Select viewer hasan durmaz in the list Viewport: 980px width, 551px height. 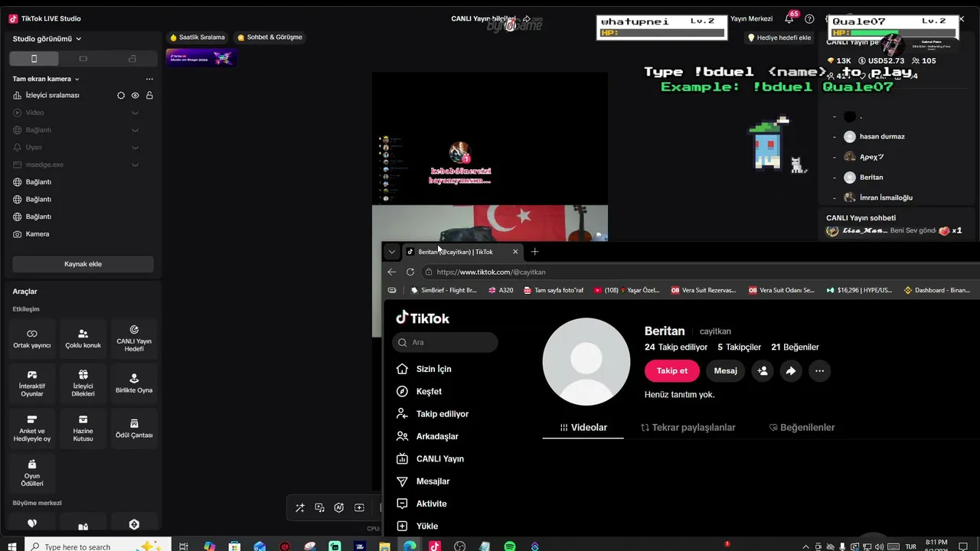click(882, 136)
